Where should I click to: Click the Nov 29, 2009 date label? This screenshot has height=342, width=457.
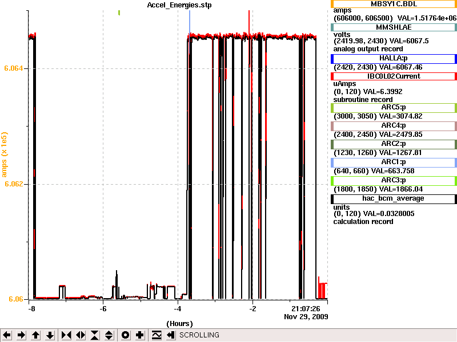[x=306, y=316]
